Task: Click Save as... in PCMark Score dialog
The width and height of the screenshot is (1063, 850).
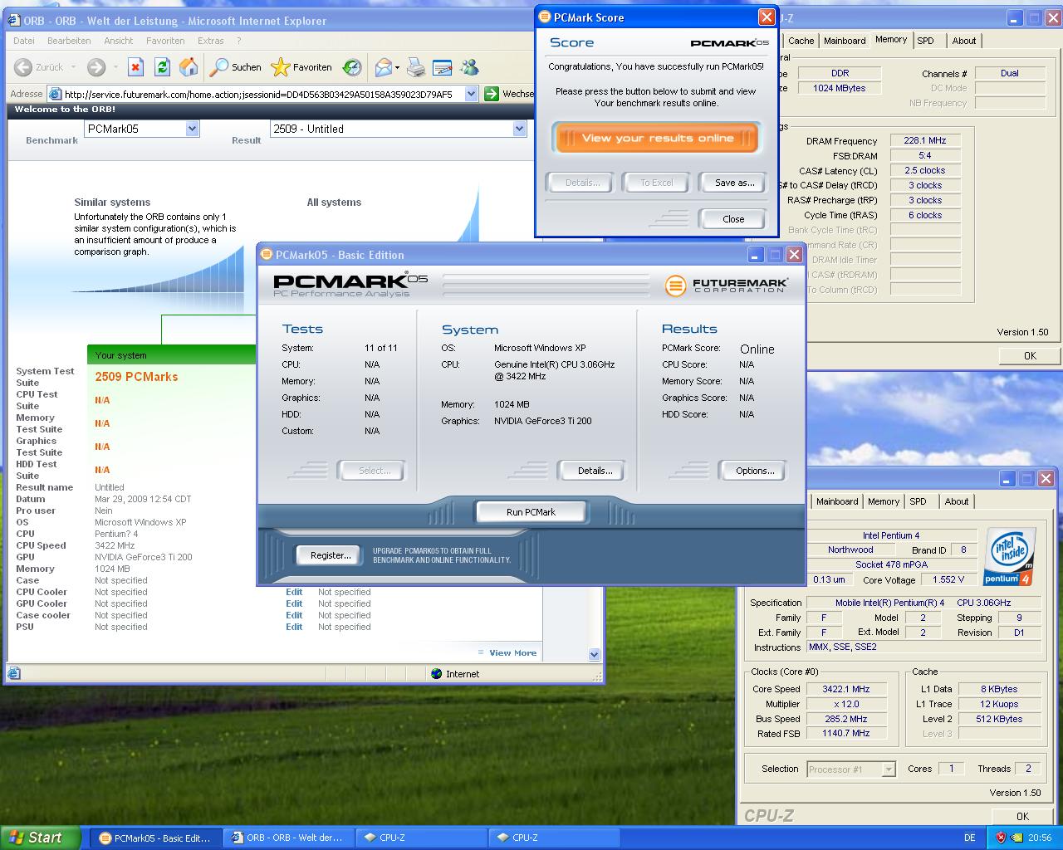Action: click(734, 183)
